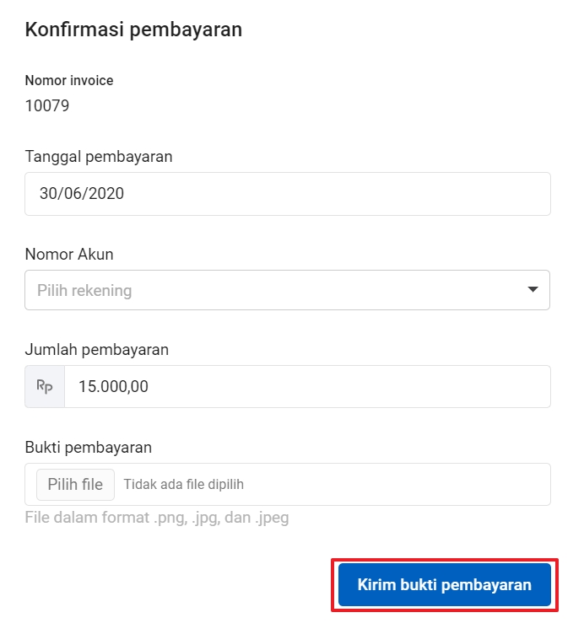The image size is (584, 634).
Task: Click the dropdown caret in Nomor Akun
Action: pyautogui.click(x=533, y=290)
